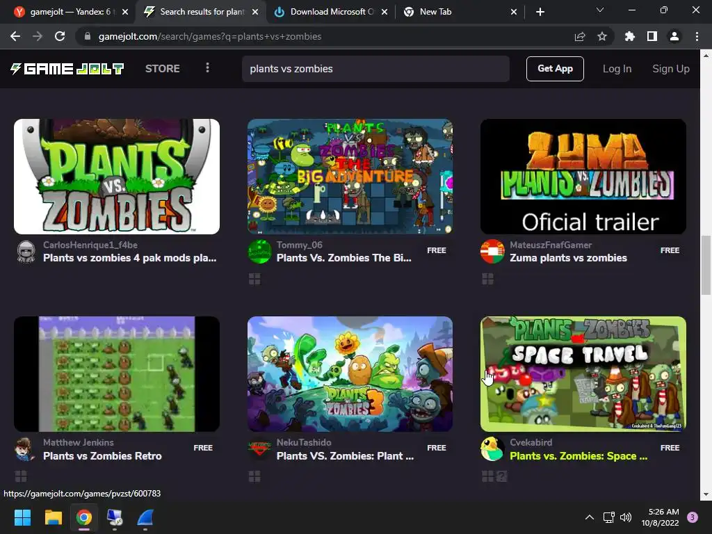Screen dimensions: 712x534
Task: Open the notification badge showing 3
Action: coord(693,517)
